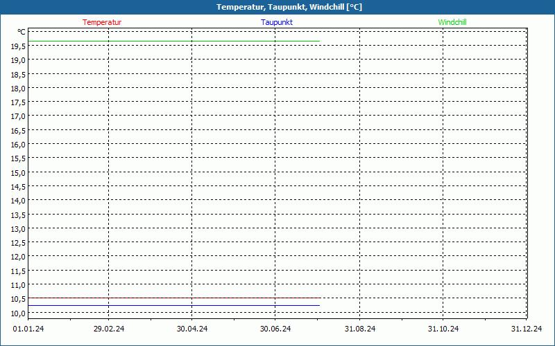
Task: Click the 11,5 y-axis value
Action: [x=18, y=271]
